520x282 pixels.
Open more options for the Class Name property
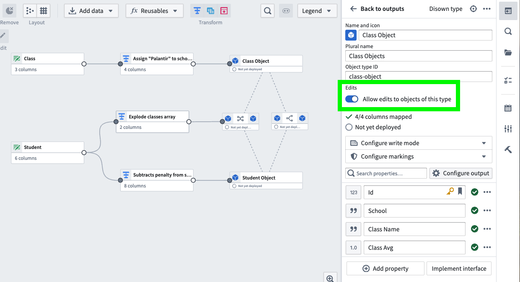point(487,229)
